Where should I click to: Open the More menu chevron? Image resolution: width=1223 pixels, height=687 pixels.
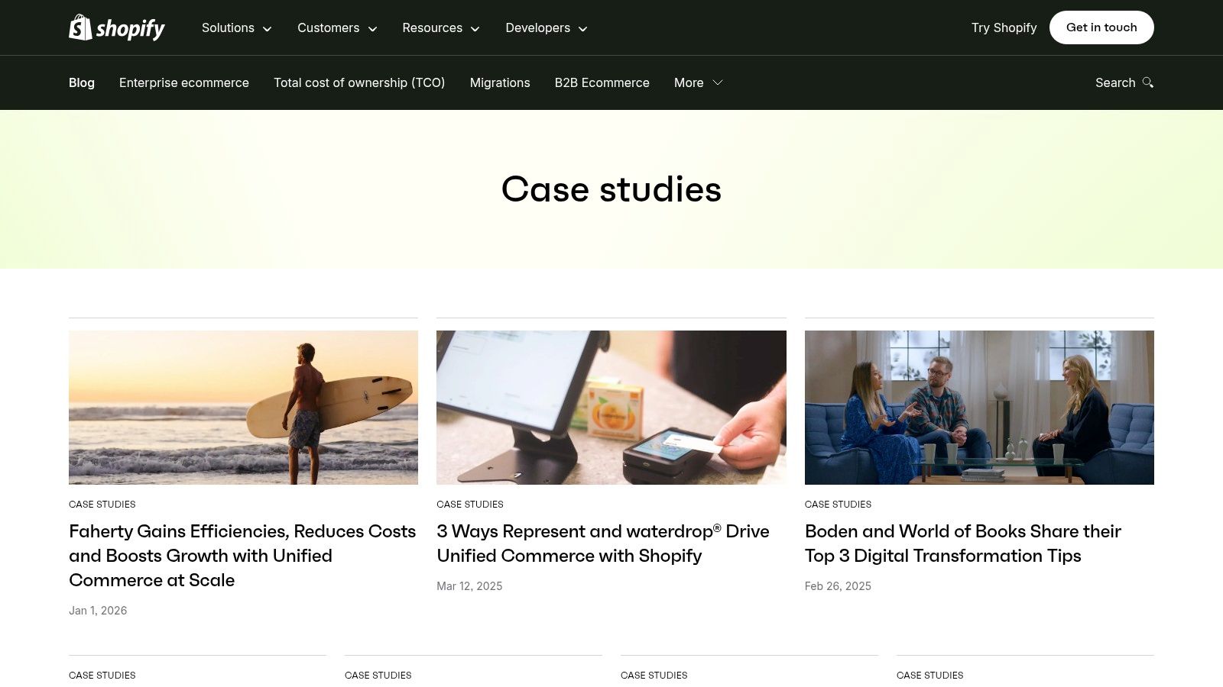click(717, 82)
